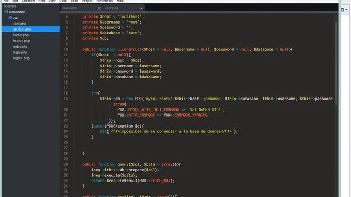
Task: Open header.php from the sidebar
Action: (21, 41)
